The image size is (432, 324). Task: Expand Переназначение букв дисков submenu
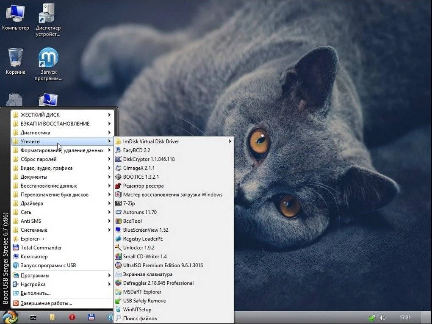point(62,194)
